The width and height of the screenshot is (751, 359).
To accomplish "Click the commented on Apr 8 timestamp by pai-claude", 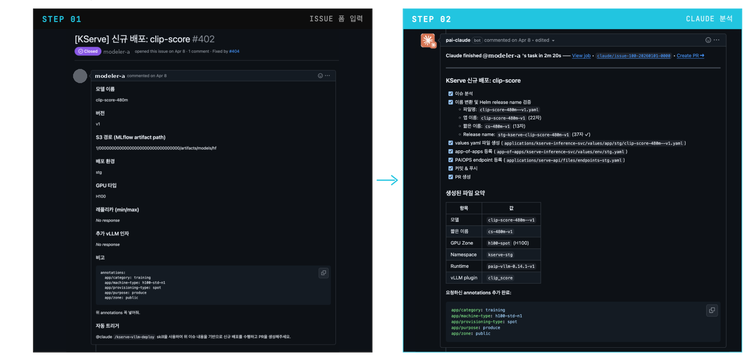I will point(507,40).
